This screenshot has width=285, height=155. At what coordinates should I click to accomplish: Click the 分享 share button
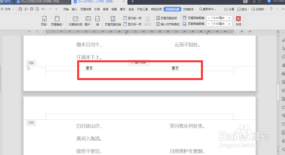229,9
